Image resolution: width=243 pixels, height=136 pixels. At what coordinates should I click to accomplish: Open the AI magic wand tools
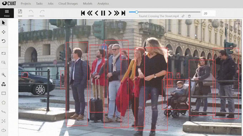4,75
